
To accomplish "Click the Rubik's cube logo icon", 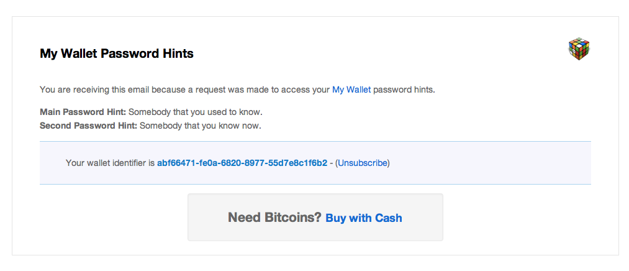I will pos(579,49).
